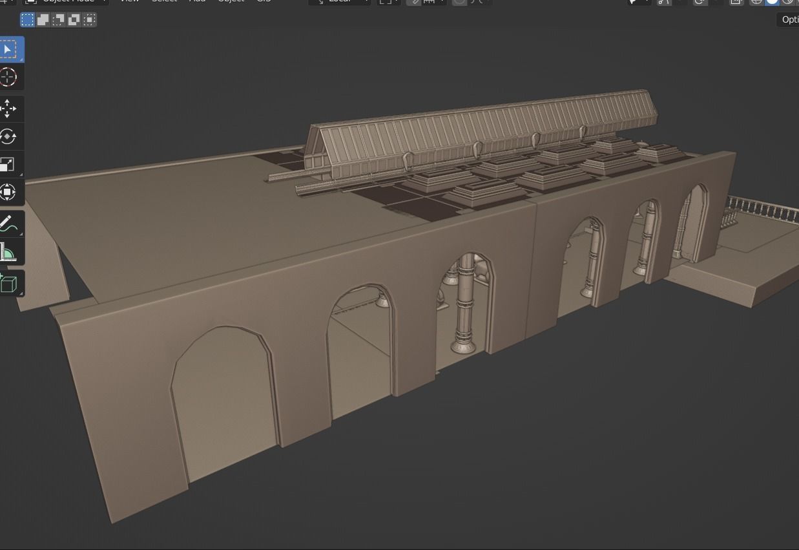The height and width of the screenshot is (550, 799).
Task: Toggle proportional editing in header
Action: coord(459,2)
